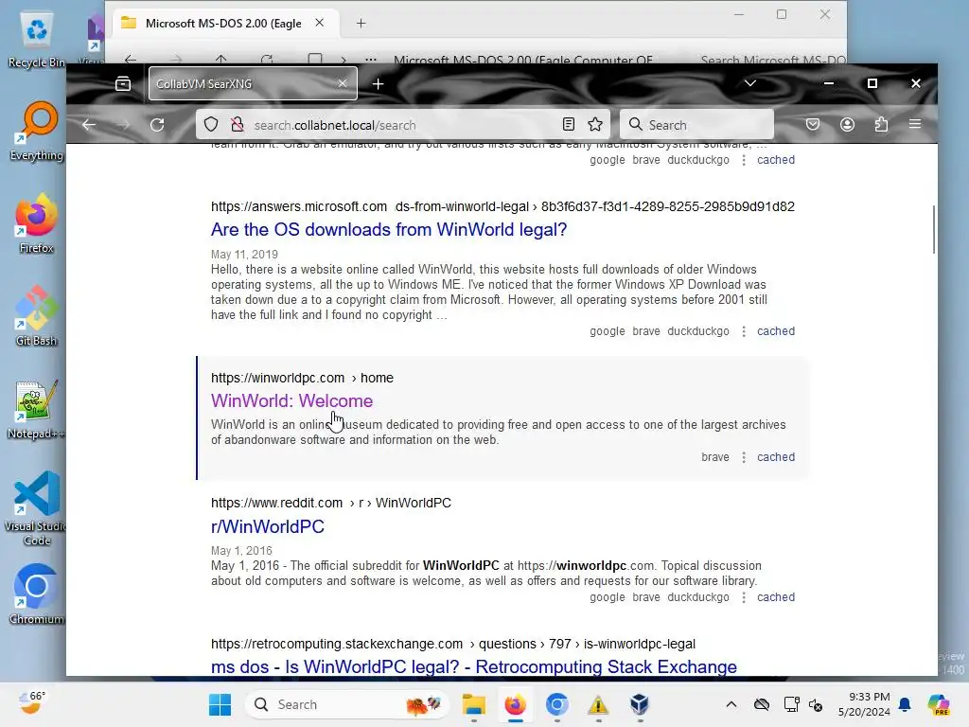This screenshot has height=727, width=969.
Task: Open Visual Studio Code desktop shortcut
Action: coord(37,508)
